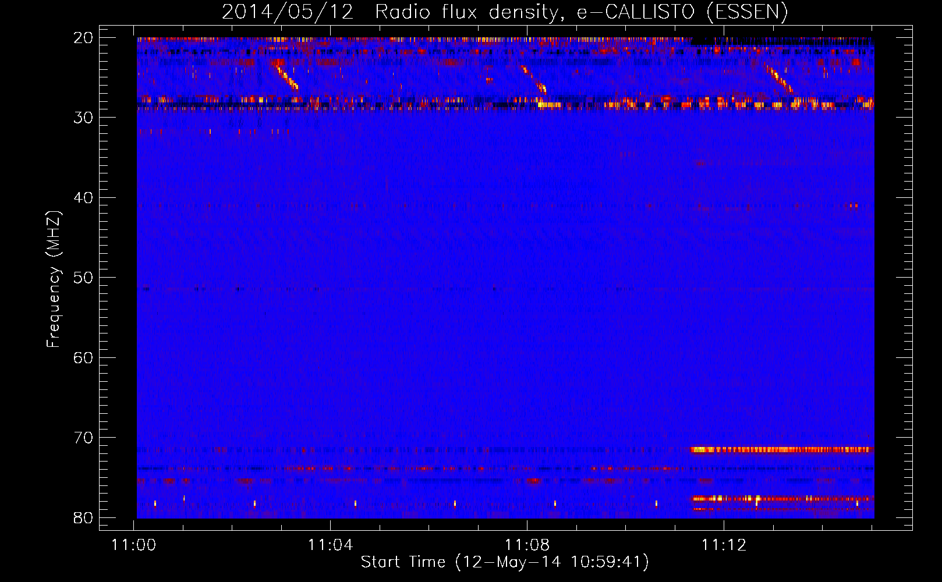Screen dimensions: 942x582
Task: Click the '30' frequency tick label
Action: 83,118
